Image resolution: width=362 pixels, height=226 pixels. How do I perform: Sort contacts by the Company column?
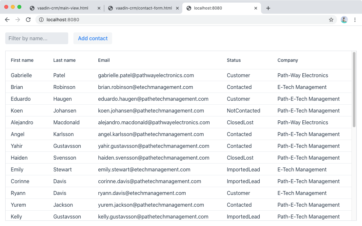288,60
